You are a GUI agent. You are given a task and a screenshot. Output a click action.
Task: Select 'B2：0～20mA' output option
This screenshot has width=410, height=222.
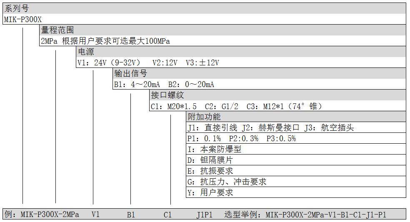191,85
